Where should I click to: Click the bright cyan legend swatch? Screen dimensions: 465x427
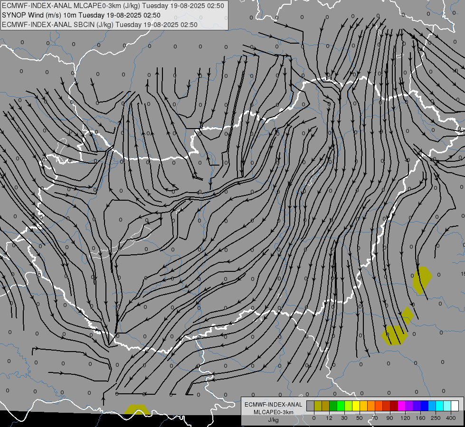pyautogui.click(x=440, y=406)
